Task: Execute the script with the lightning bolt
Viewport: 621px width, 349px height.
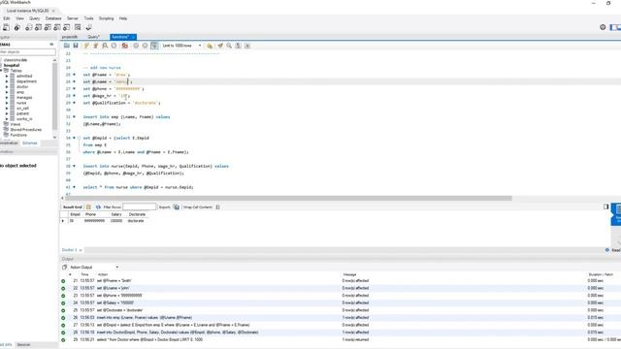Action: coord(86,46)
